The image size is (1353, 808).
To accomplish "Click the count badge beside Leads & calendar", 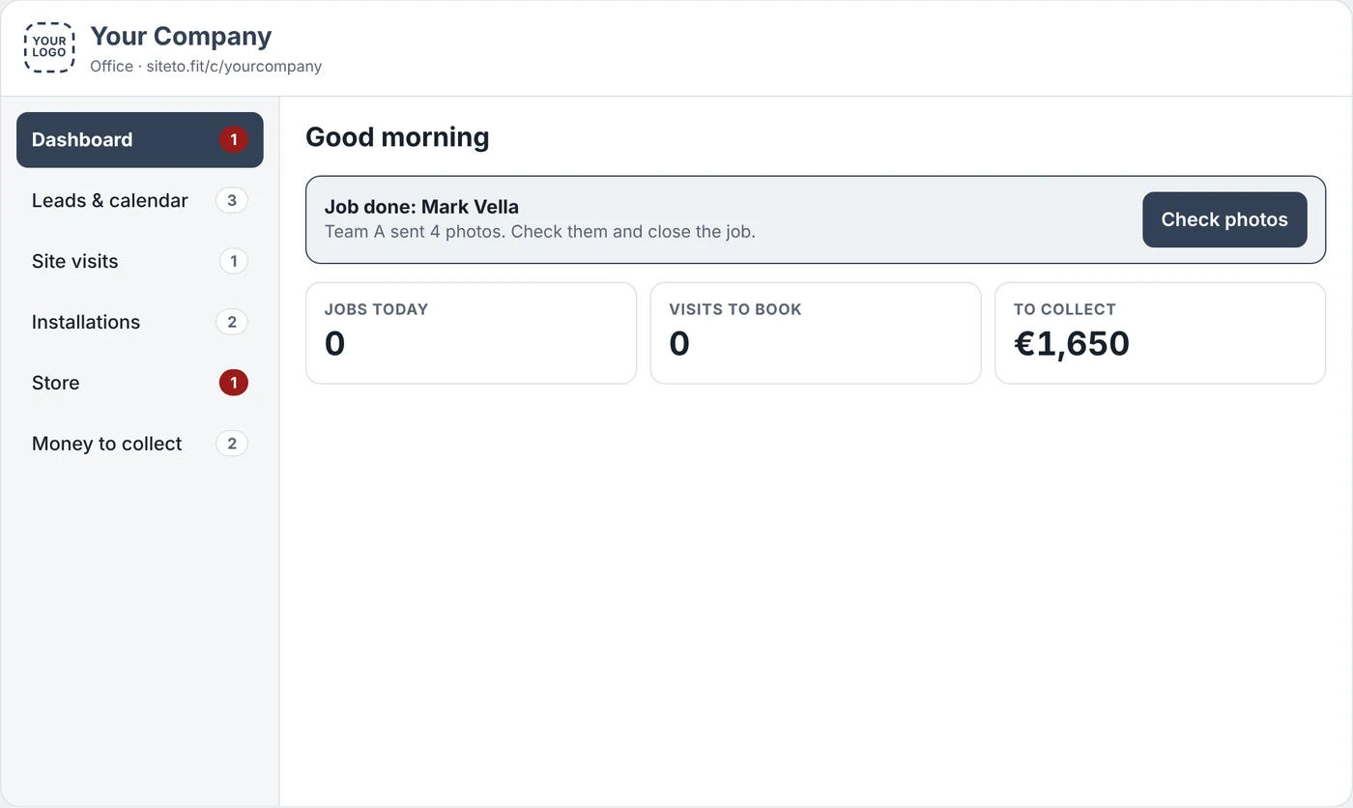I will [x=232, y=201].
